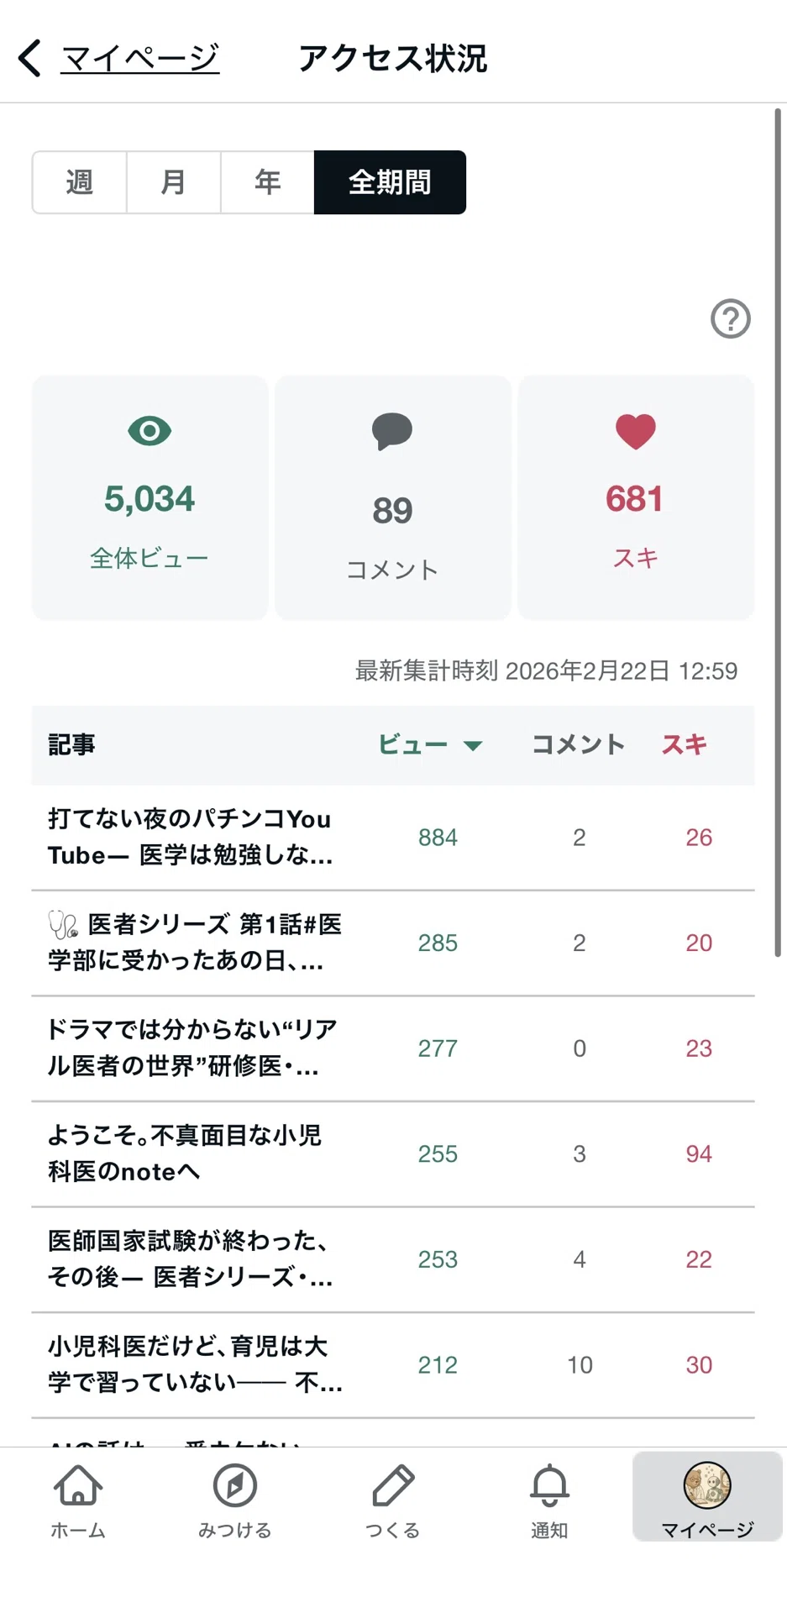Toggle the ビュー sort arrow
787x1613 pixels.
tap(473, 745)
